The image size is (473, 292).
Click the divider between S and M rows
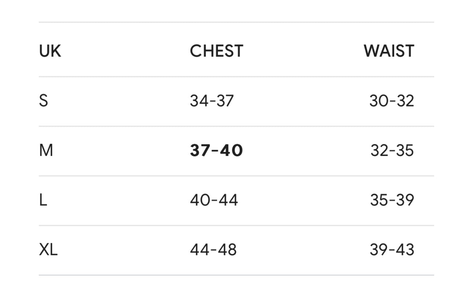coord(236,126)
